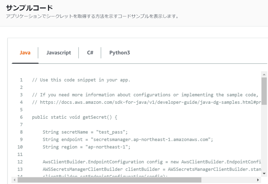Select the C# tab
This screenshot has height=184, width=268.
90,53
